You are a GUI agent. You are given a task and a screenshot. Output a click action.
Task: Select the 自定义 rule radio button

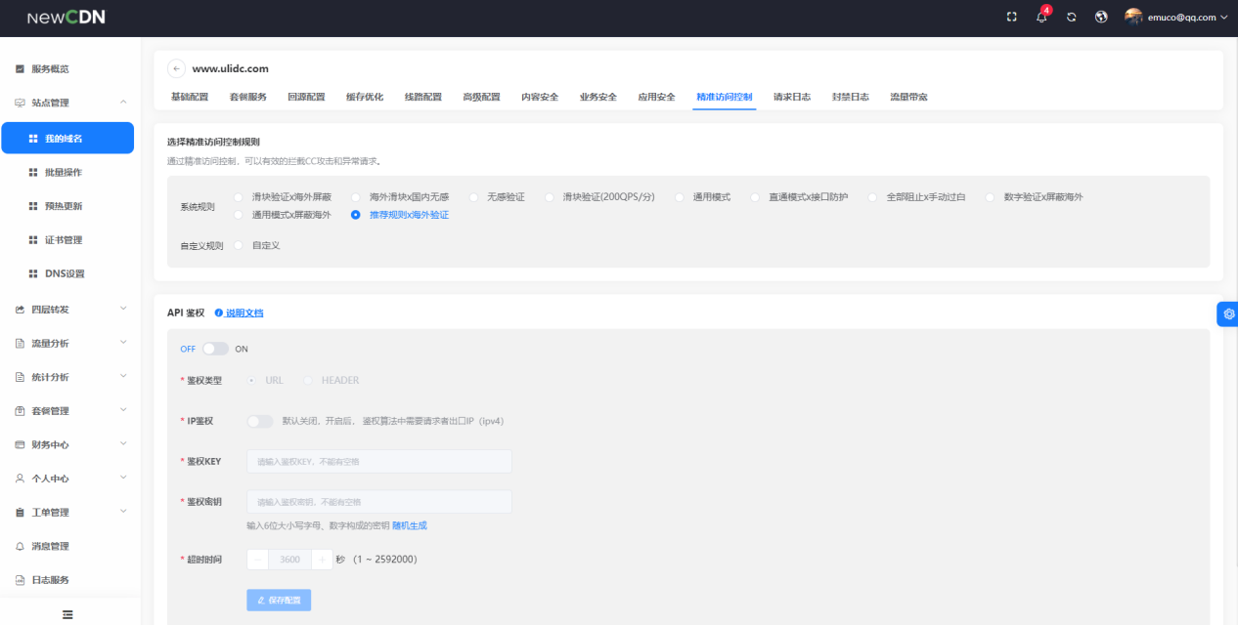pos(239,245)
